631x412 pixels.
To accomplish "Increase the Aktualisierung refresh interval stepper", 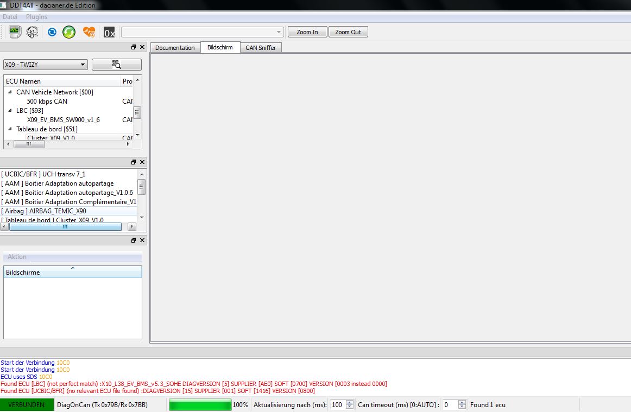I will coord(350,402).
